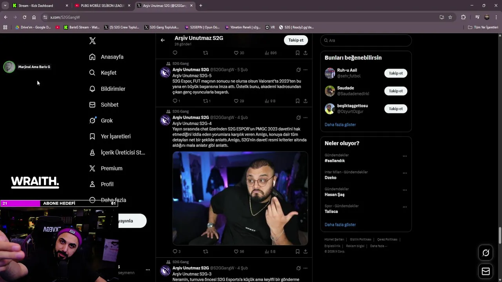This screenshot has width=502, height=282.
Task: Repost the S2G-4 post
Action: 206,251
